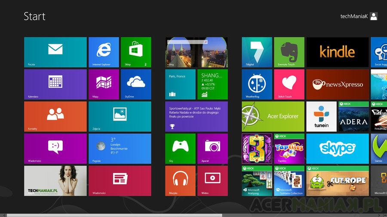Image resolution: width=387 pixels, height=217 pixels.
Task: Open the Wideo video tile
Action: coord(212,181)
